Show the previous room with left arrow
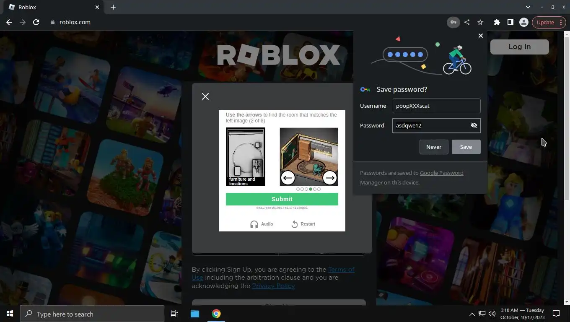 (288, 178)
